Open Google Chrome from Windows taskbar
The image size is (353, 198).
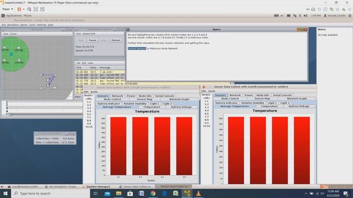[153, 193]
